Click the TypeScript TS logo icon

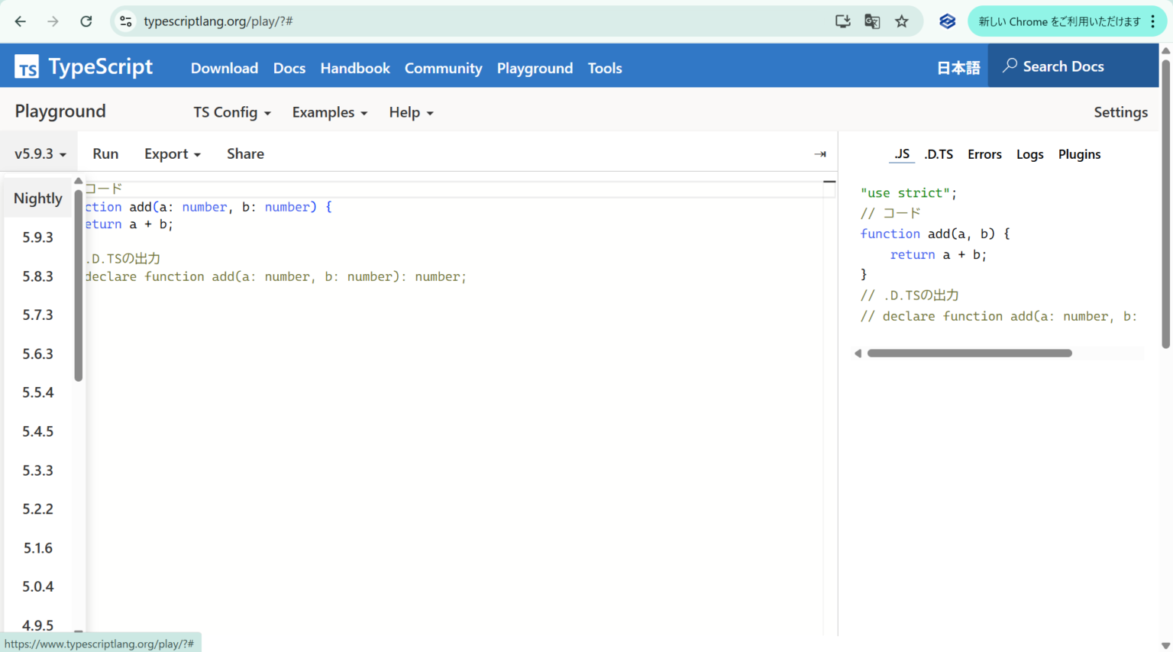click(x=27, y=66)
